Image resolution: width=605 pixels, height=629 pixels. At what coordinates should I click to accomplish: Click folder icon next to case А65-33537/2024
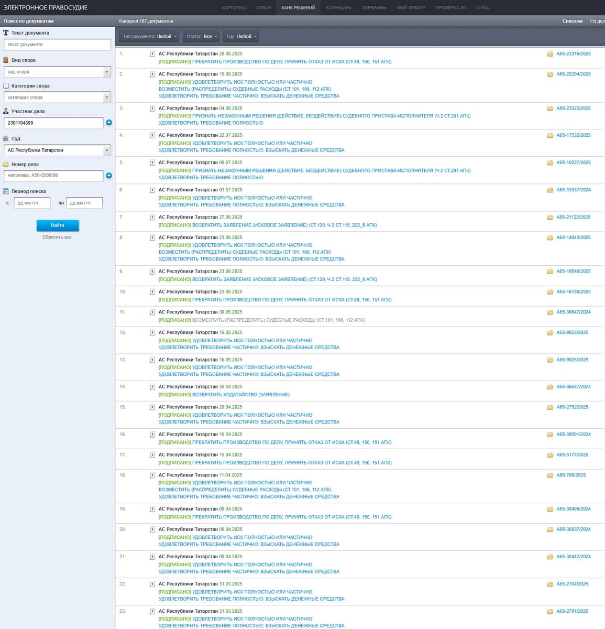pyautogui.click(x=550, y=190)
